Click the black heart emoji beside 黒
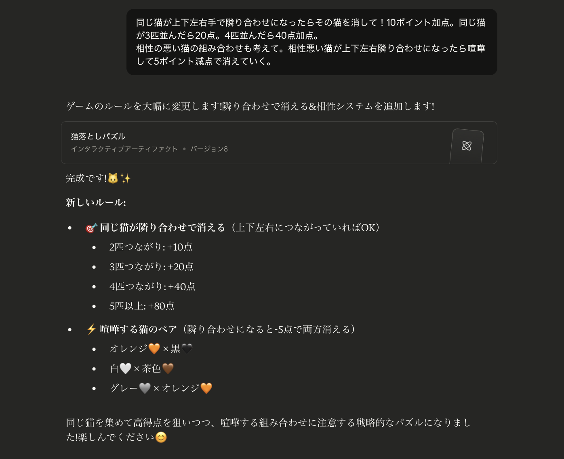Image resolution: width=564 pixels, height=459 pixels. (187, 348)
